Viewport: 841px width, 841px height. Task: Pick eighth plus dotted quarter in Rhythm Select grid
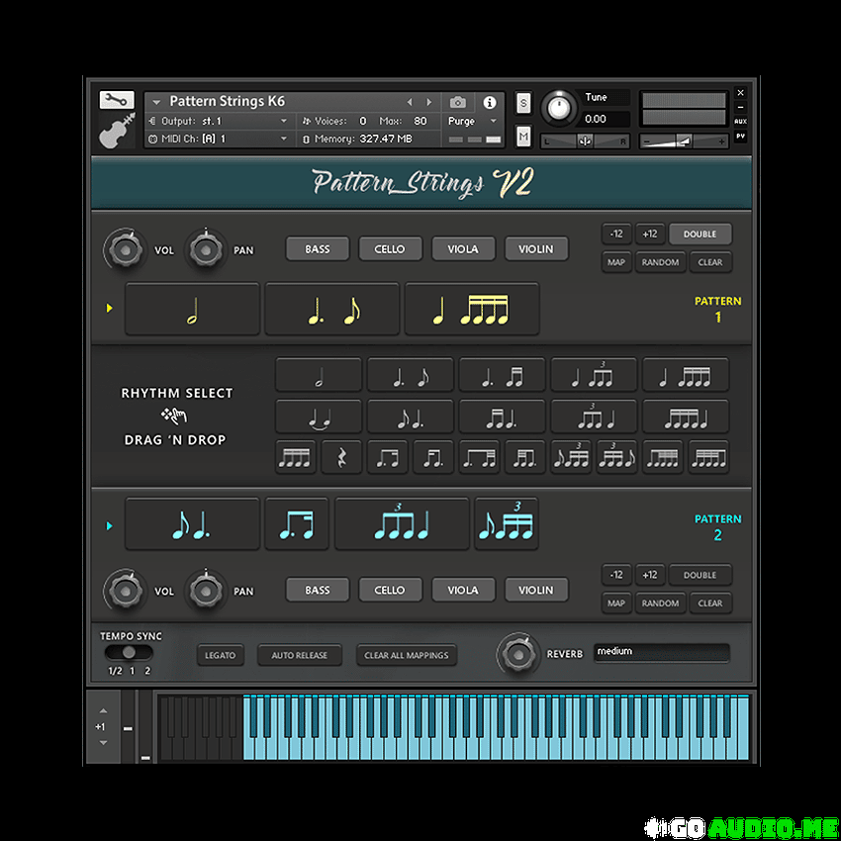click(x=411, y=417)
